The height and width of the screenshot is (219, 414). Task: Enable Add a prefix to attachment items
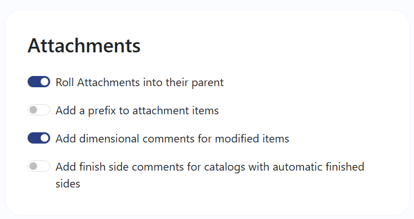[x=39, y=110]
